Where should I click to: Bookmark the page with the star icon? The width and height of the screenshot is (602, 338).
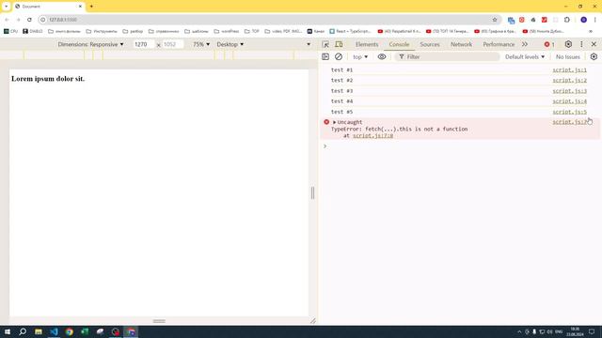495,20
